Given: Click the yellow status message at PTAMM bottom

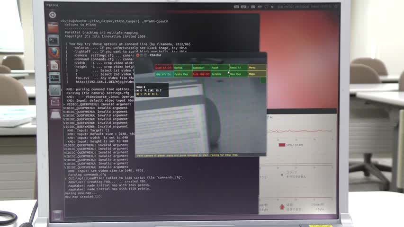Looking at the screenshot, I should (187, 155).
